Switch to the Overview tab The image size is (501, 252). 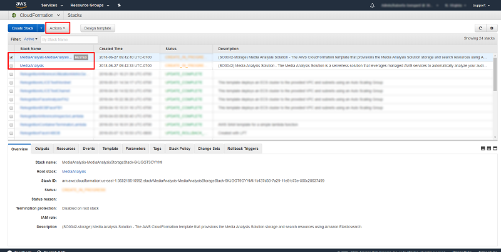[19, 149]
